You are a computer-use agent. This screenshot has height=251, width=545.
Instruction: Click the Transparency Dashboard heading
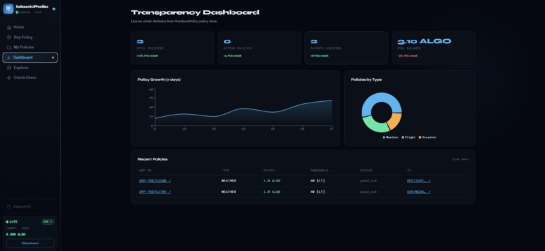pos(195,12)
